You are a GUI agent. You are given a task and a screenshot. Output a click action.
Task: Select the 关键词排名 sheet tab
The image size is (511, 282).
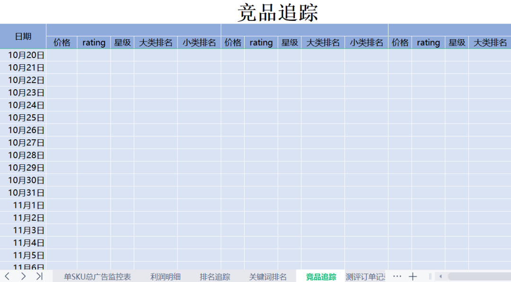click(267, 277)
